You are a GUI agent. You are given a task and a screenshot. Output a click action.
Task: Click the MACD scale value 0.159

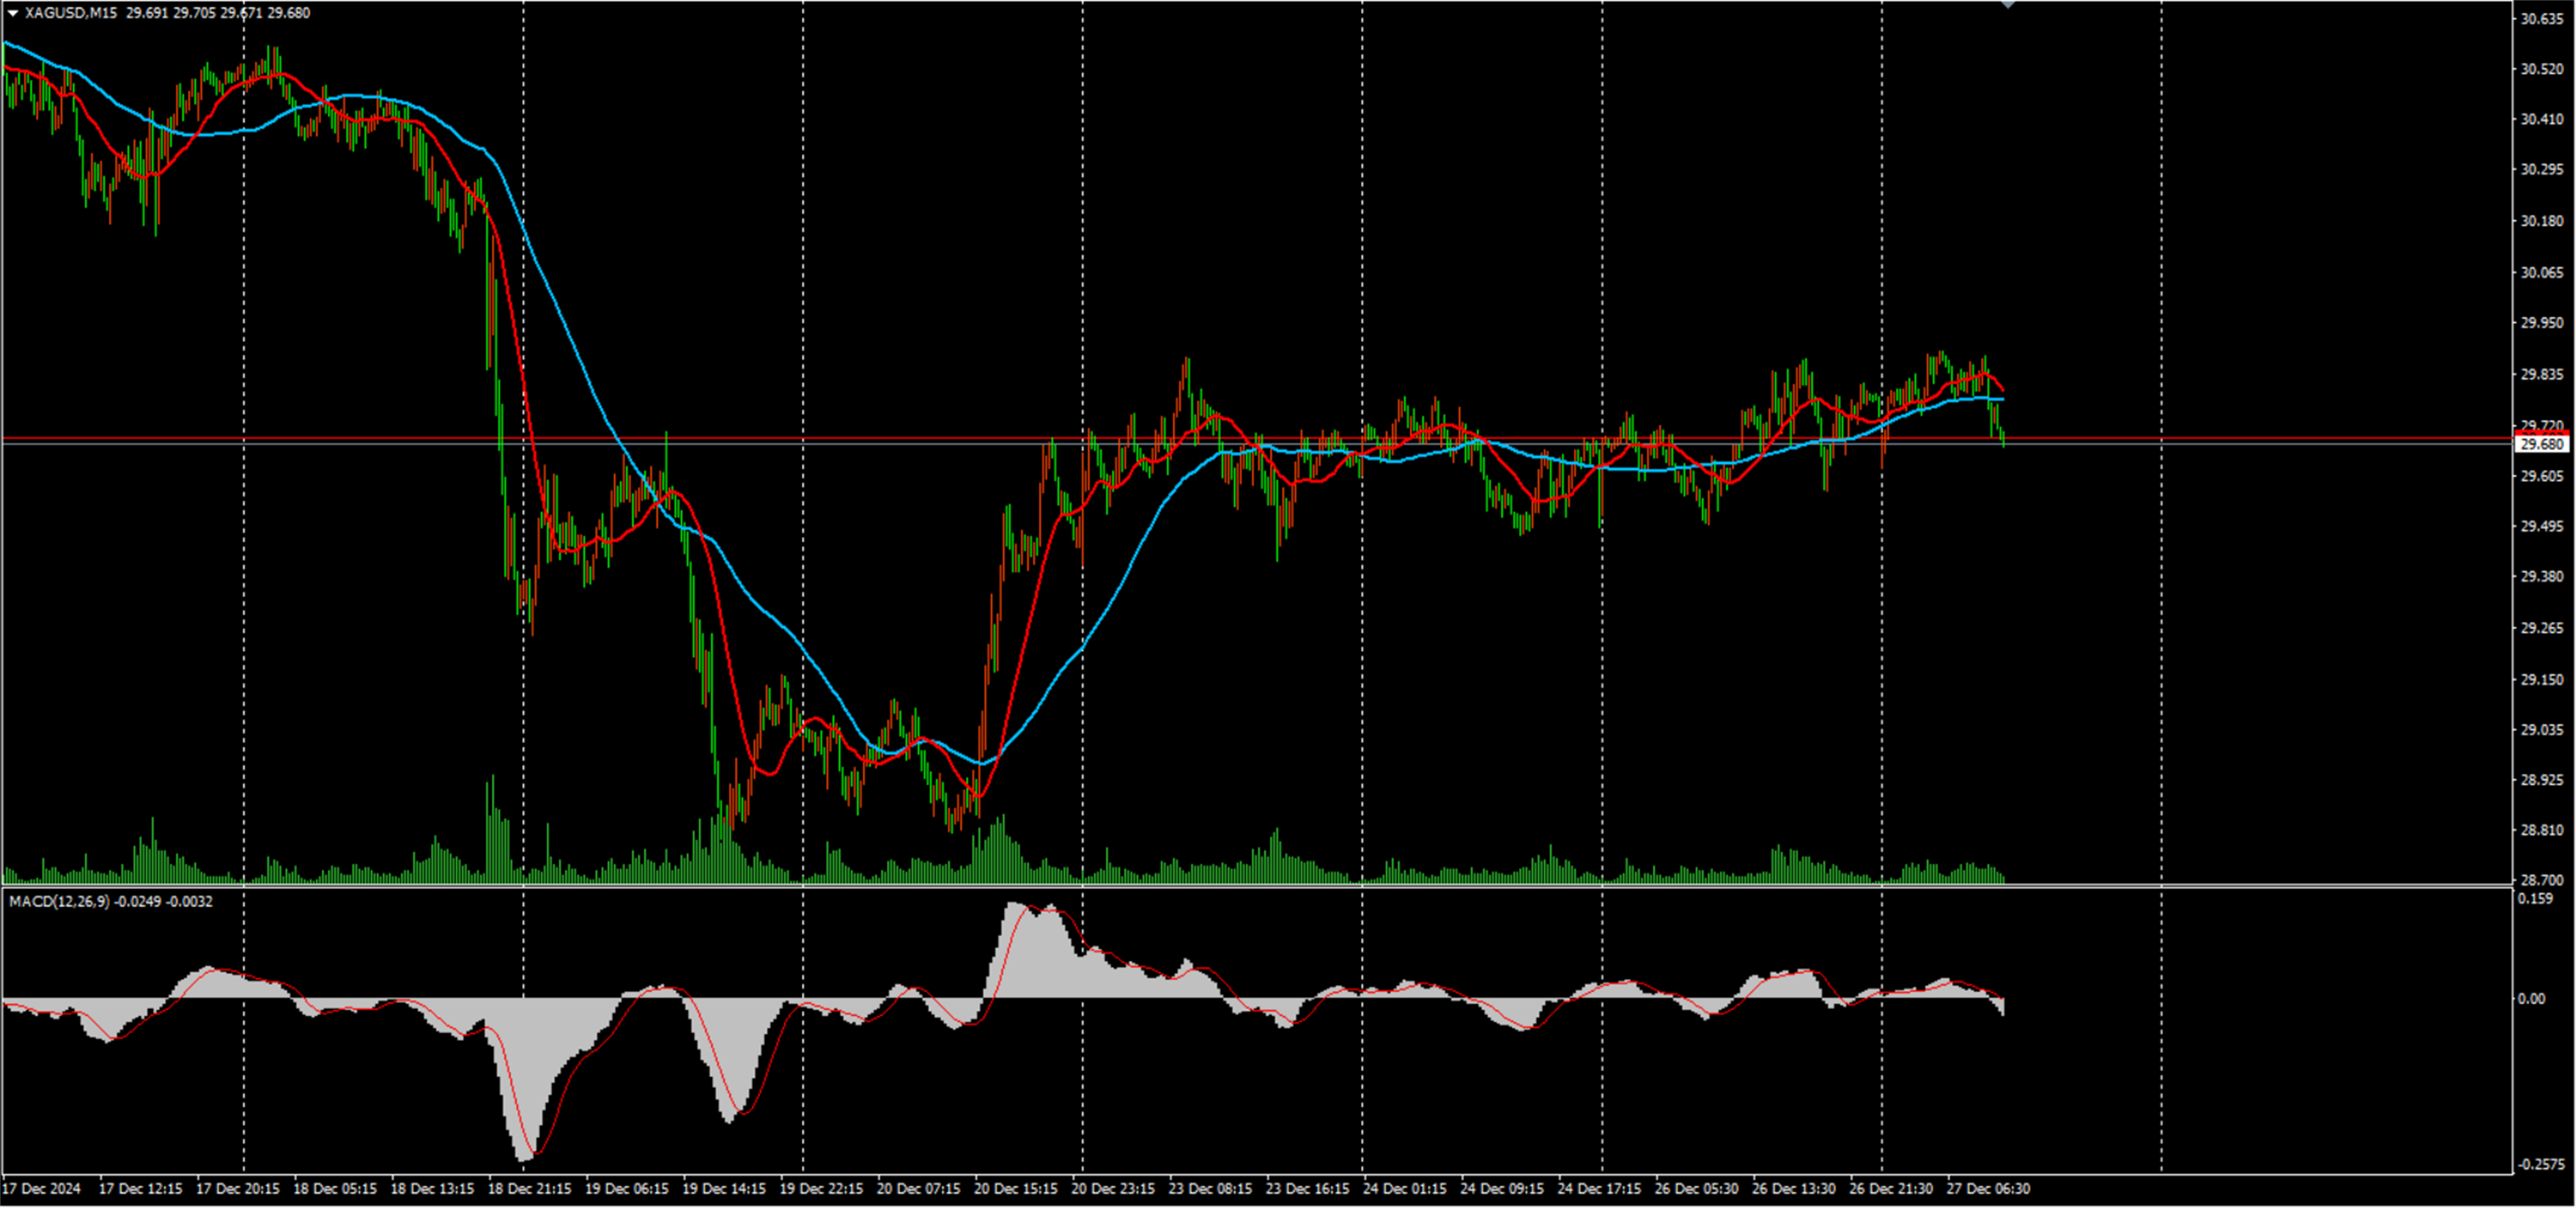2535,899
